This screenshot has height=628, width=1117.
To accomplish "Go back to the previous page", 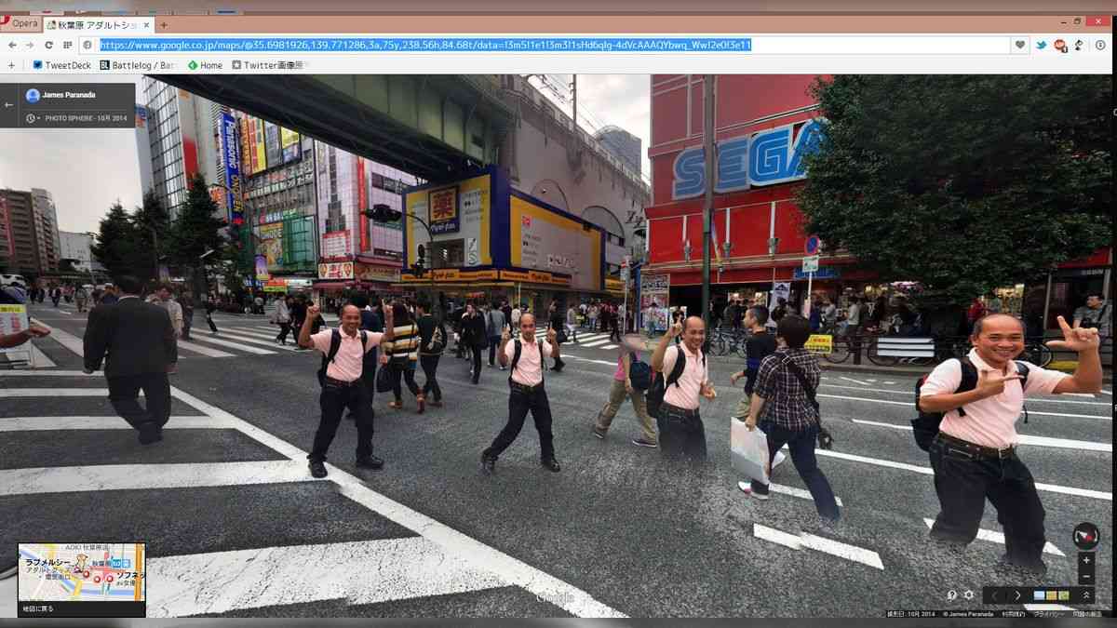I will click(12, 45).
